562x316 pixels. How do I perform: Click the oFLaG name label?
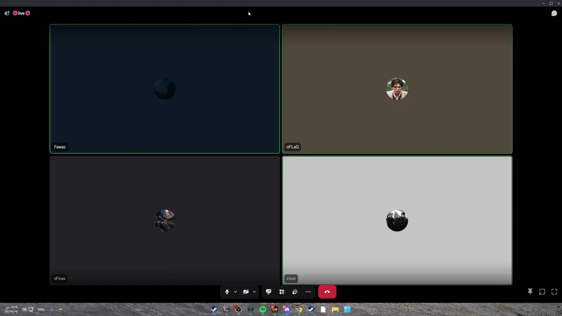coord(292,147)
